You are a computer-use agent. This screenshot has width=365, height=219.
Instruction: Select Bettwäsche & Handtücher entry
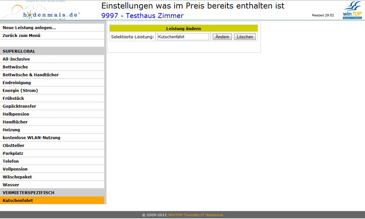[31, 75]
